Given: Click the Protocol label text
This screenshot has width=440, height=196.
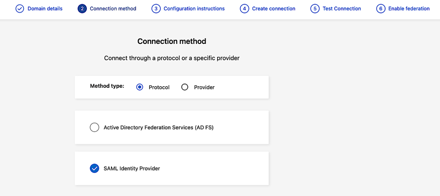Looking at the screenshot, I should click(159, 87).
